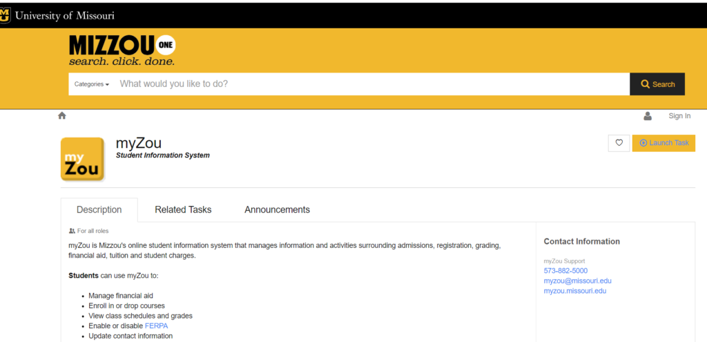
Task: Call the 573-882-5000 support number link
Action: click(565, 271)
